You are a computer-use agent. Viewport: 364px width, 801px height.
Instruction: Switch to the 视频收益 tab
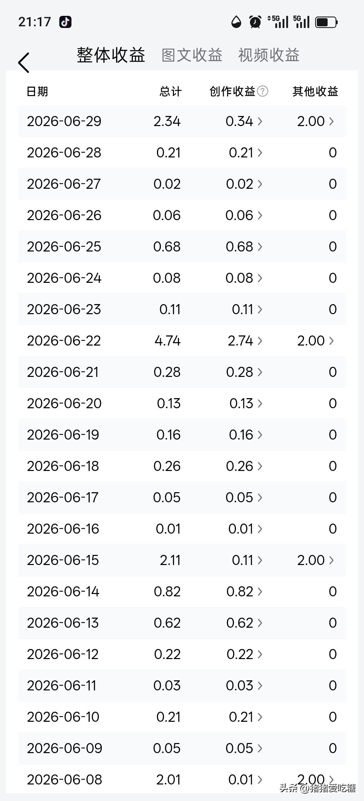(269, 55)
